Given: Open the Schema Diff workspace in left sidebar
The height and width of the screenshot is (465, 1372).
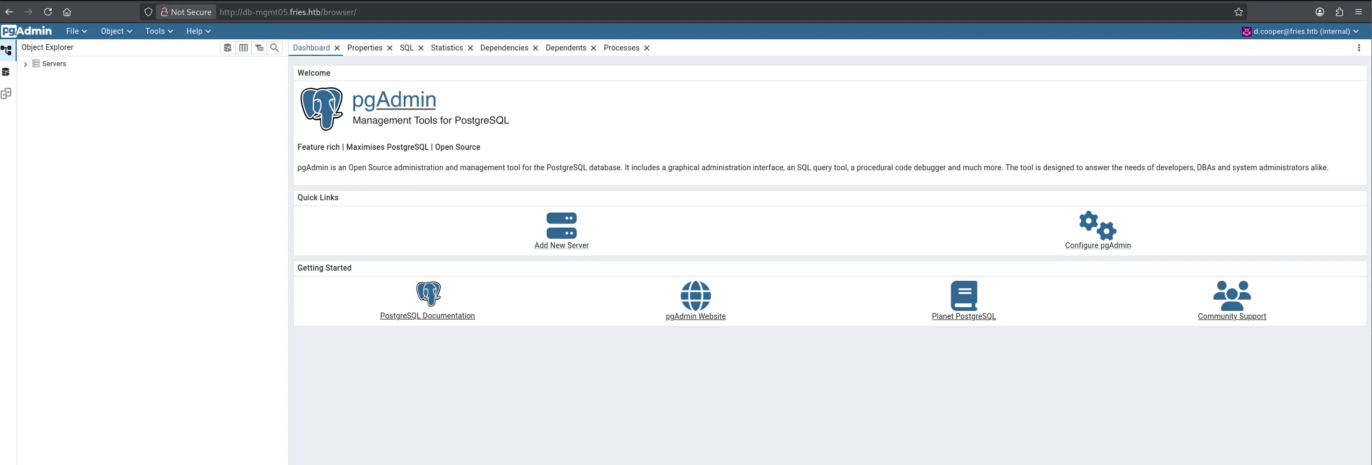Looking at the screenshot, I should click(6, 93).
